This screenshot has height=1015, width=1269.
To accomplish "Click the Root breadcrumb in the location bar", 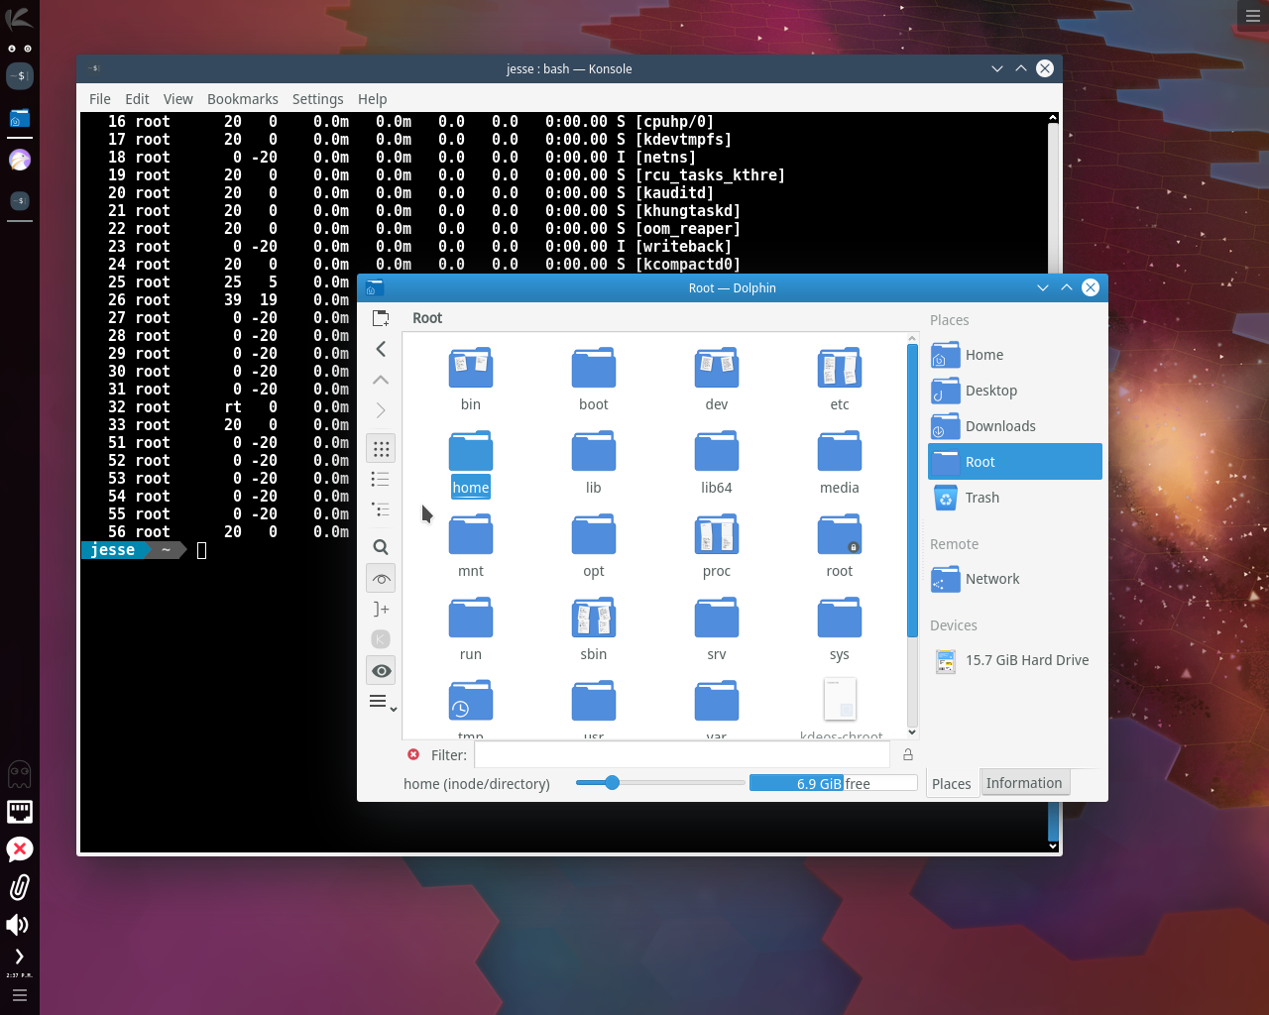I will (x=427, y=318).
